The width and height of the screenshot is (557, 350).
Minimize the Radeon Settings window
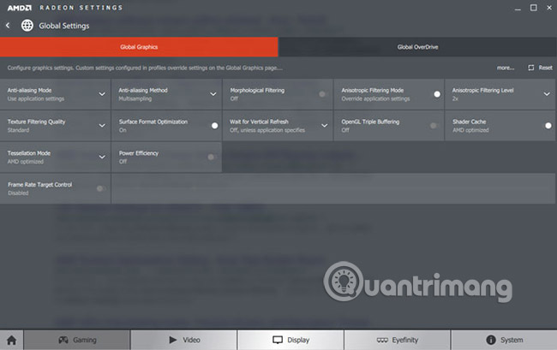518,8
